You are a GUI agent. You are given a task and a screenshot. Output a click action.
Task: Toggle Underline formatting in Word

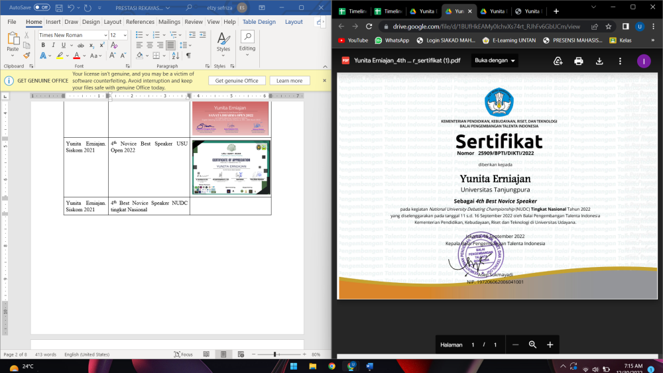[x=64, y=45]
